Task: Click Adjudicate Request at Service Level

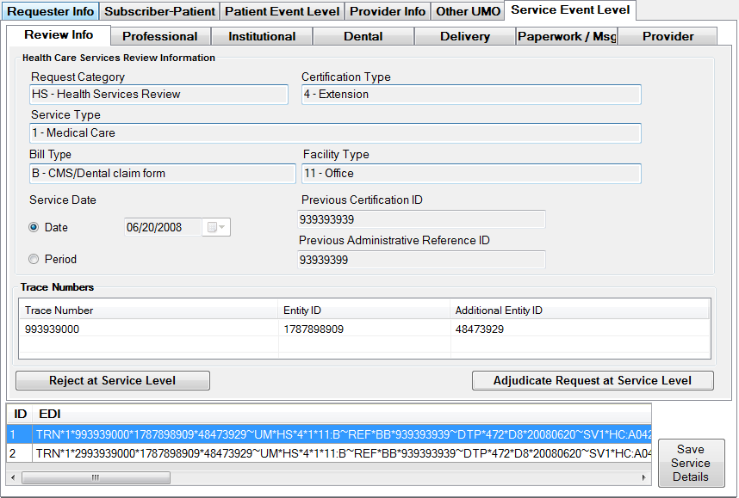Action: [593, 380]
